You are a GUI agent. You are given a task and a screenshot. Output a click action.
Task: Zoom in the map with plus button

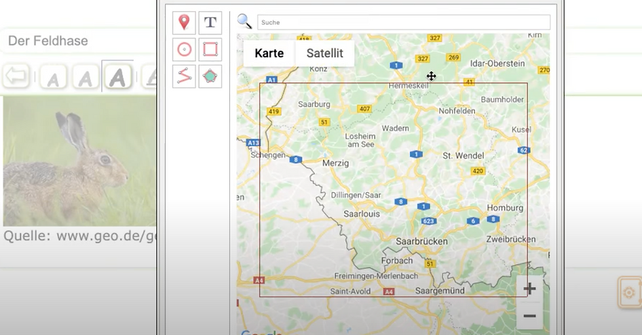coord(529,289)
